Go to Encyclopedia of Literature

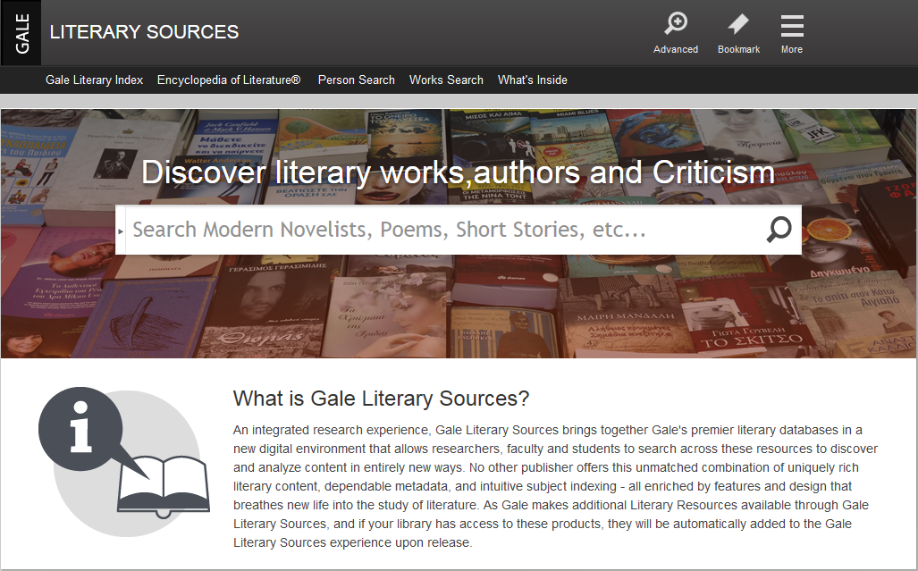point(229,80)
